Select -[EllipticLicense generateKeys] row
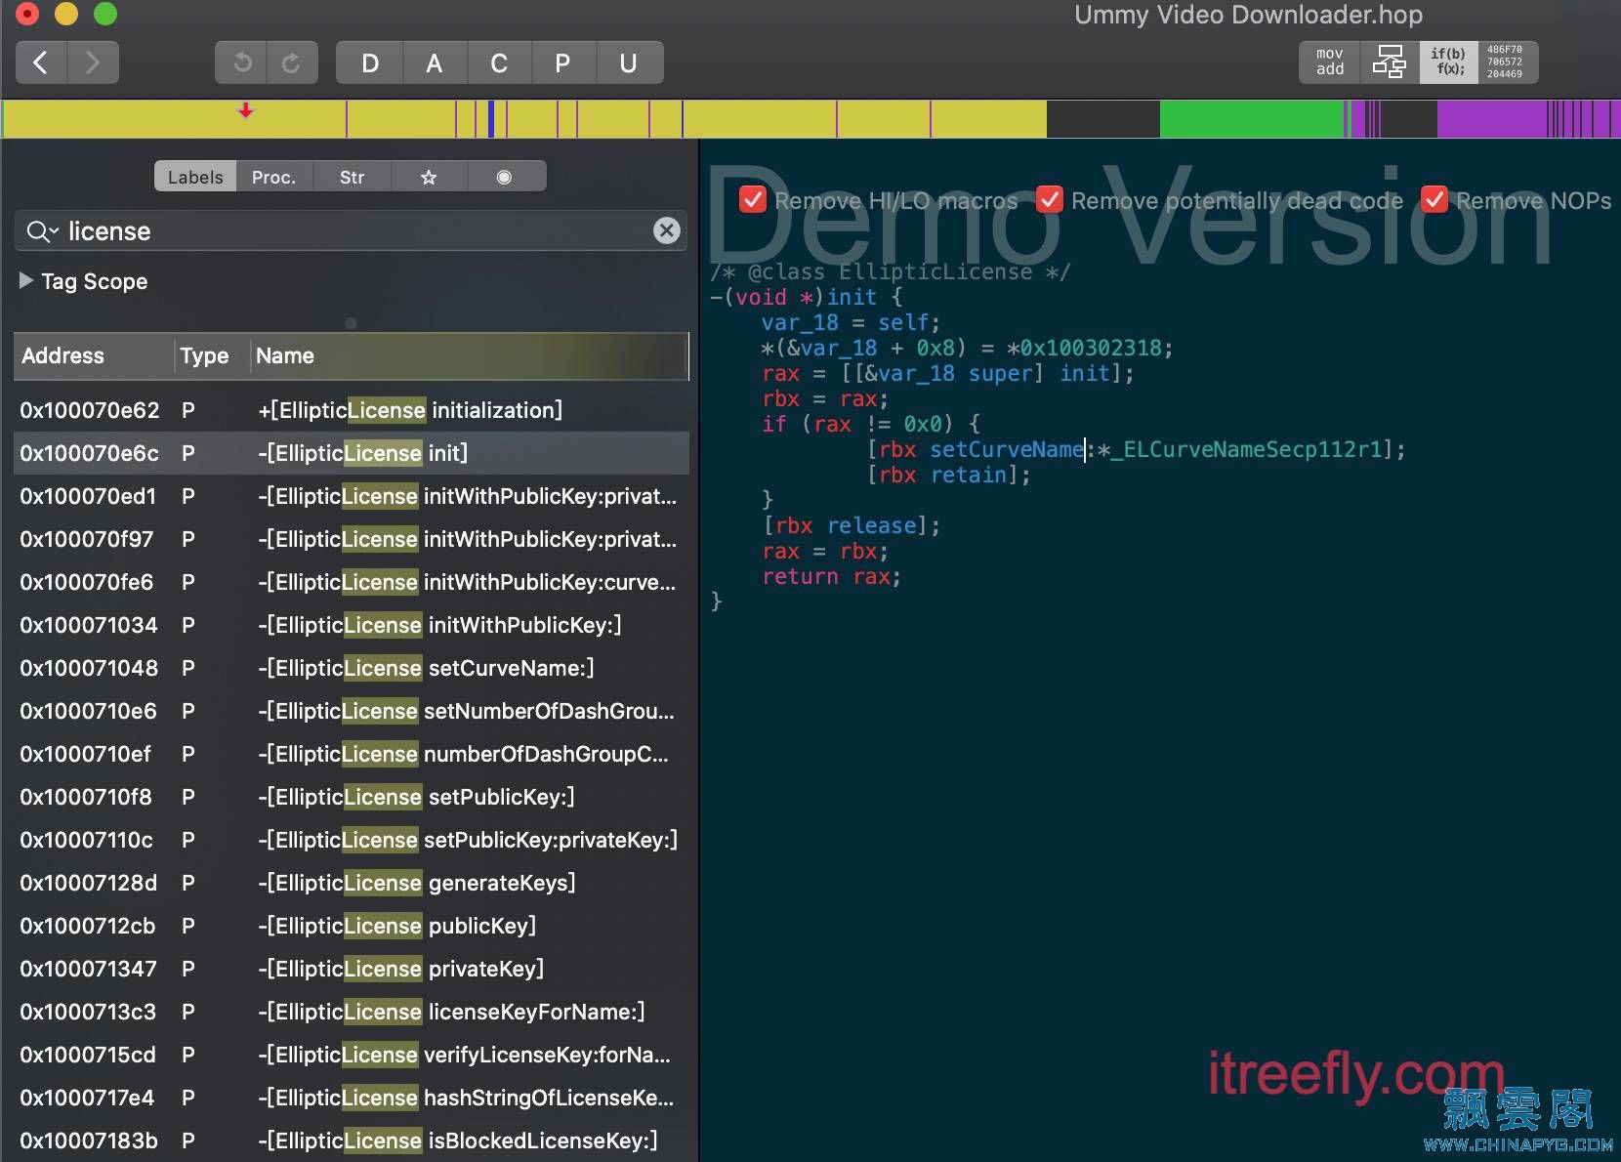 click(352, 883)
